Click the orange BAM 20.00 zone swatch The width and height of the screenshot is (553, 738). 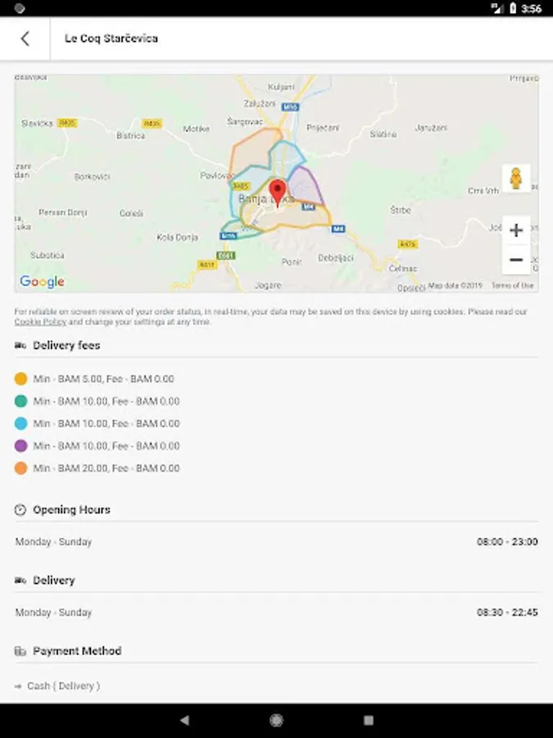pos(21,468)
